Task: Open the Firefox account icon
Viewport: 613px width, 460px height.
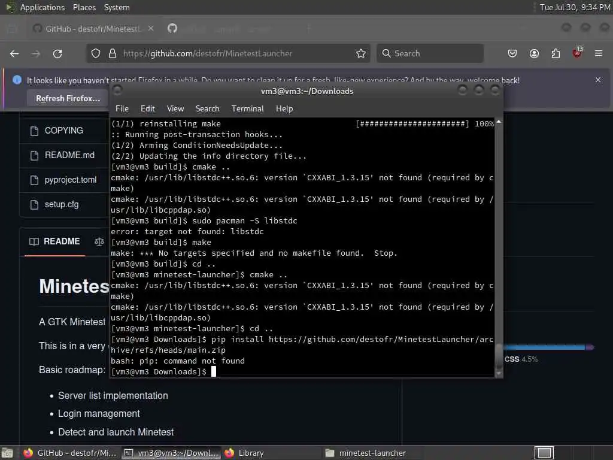Action: [x=534, y=53]
